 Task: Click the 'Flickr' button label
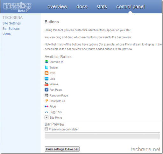point(53,107)
